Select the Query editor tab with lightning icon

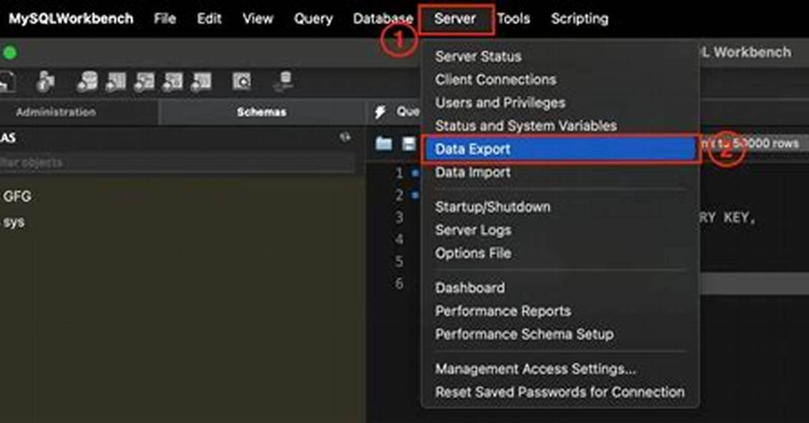coord(398,112)
